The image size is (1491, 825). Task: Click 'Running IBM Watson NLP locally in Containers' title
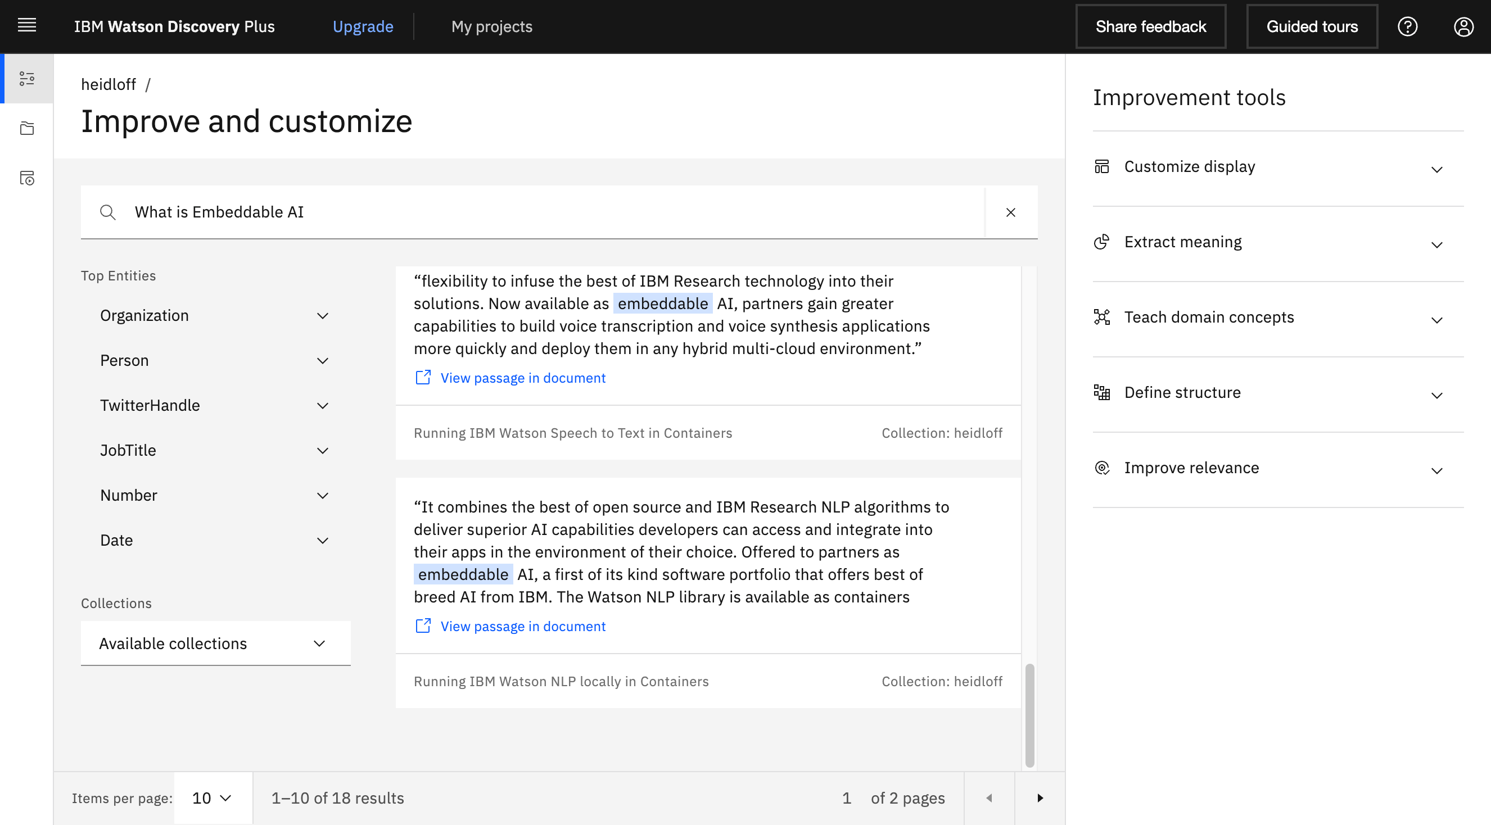coord(561,681)
